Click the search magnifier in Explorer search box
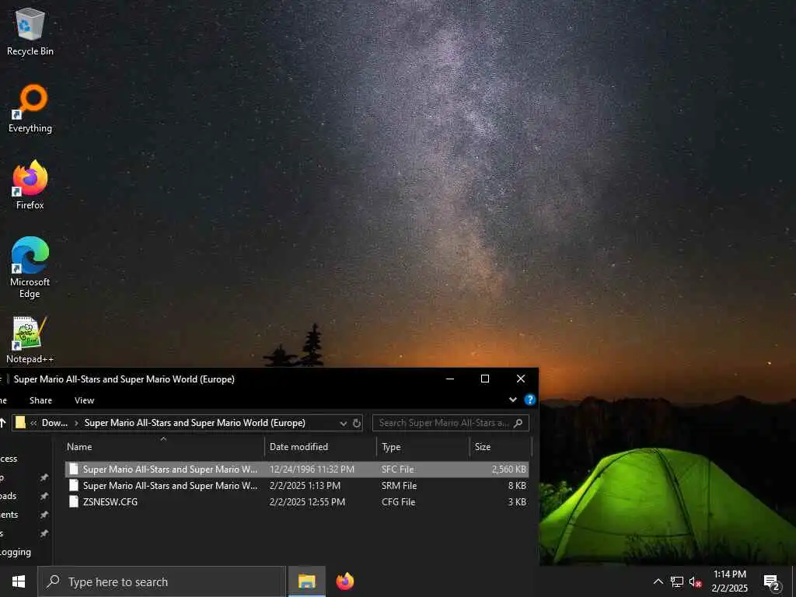This screenshot has width=796, height=597. tap(518, 423)
